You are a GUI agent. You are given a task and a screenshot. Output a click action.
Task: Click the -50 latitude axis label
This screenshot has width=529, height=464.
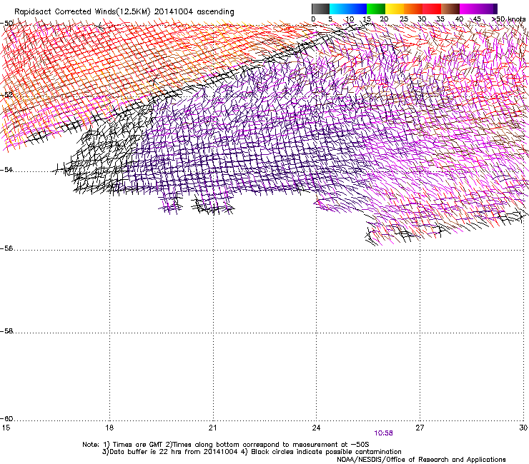pos(6,24)
